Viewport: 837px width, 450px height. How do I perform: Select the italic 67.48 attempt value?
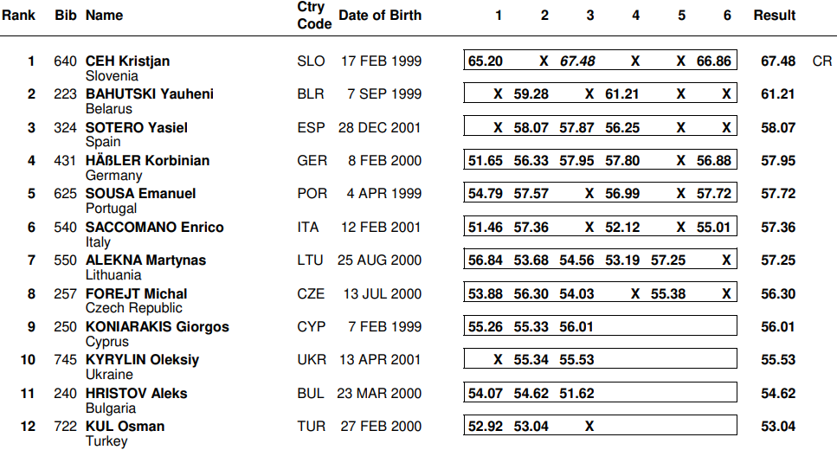[x=577, y=61]
